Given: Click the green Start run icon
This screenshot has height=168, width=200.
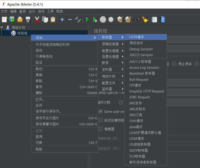Looking at the screenshot, I should click(87, 20).
